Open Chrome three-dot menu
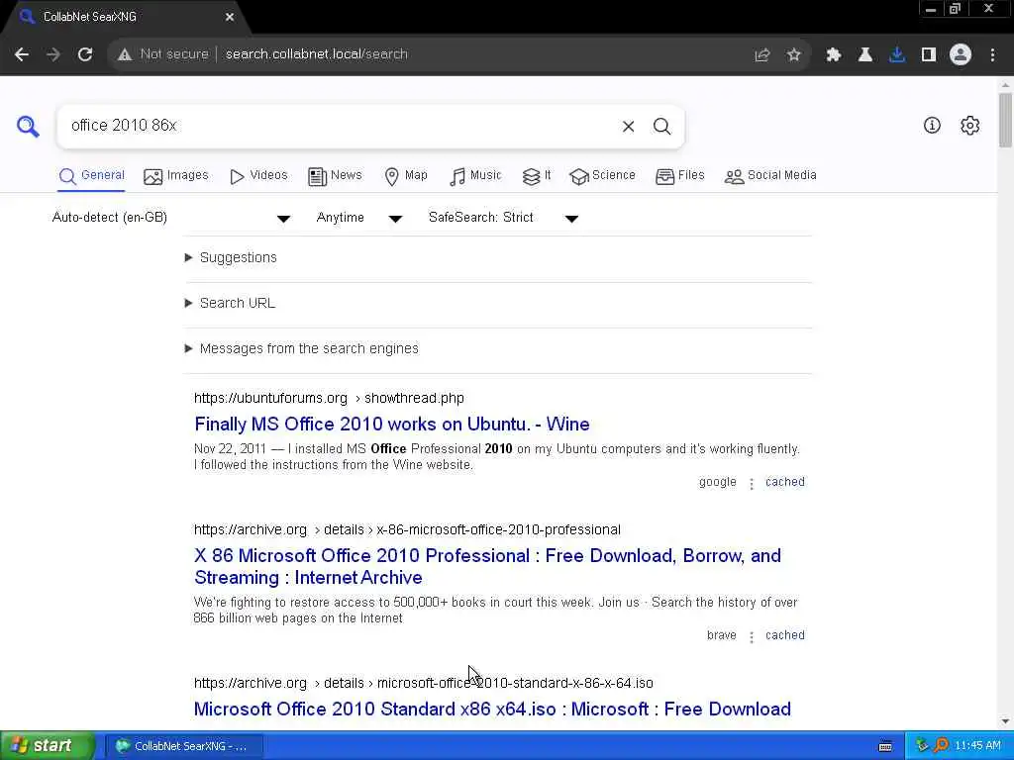This screenshot has width=1014, height=760. [x=992, y=54]
